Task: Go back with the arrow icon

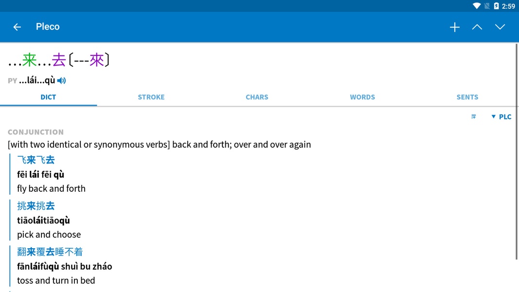Action: (x=17, y=27)
